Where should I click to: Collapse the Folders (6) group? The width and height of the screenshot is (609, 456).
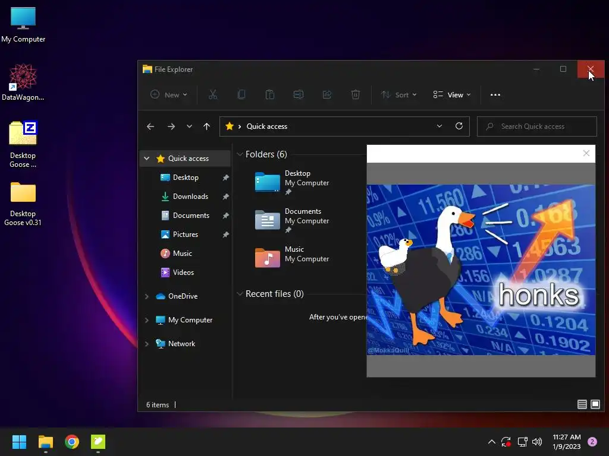pos(240,154)
